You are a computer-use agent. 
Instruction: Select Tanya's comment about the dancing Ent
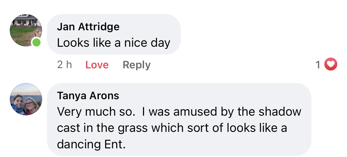179,128
